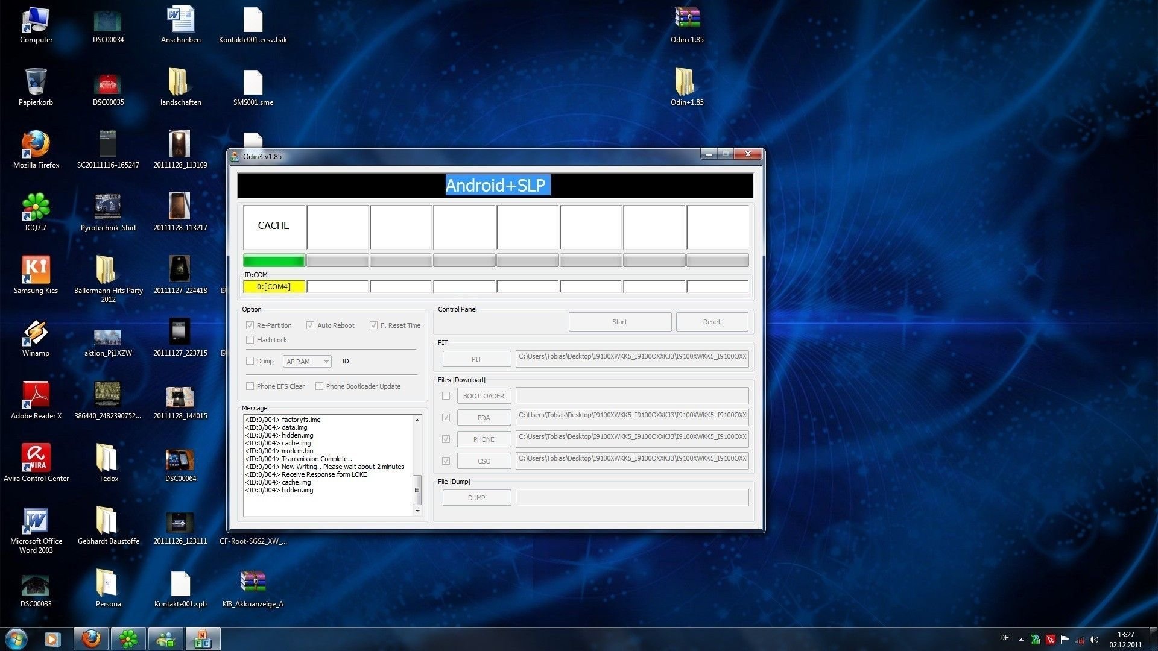
Task: Show hidden tray icons arrow
Action: point(1021,640)
